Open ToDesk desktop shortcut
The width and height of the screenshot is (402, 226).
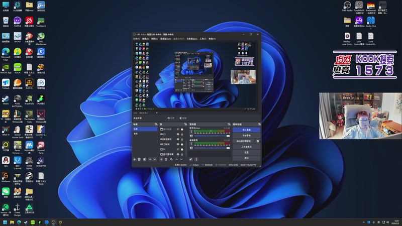tap(6, 84)
